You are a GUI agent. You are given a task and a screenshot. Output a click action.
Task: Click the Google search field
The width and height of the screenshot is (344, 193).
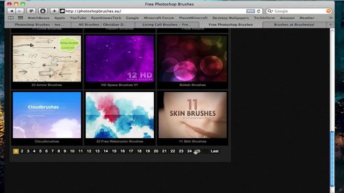298,11
